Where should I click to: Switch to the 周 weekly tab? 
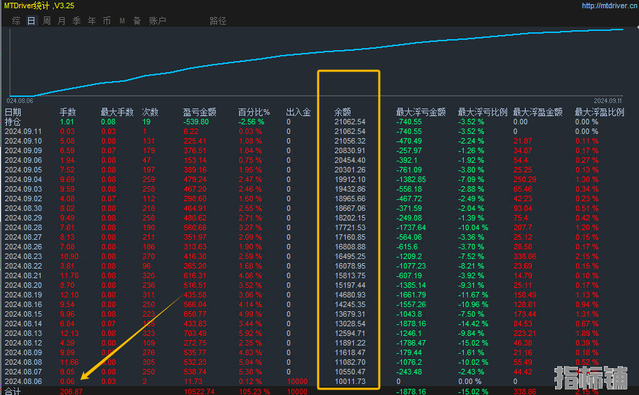click(46, 21)
